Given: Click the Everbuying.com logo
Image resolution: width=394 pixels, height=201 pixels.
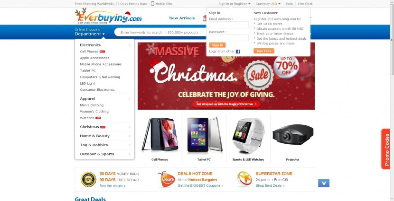Looking at the screenshot, I should coord(108,16).
